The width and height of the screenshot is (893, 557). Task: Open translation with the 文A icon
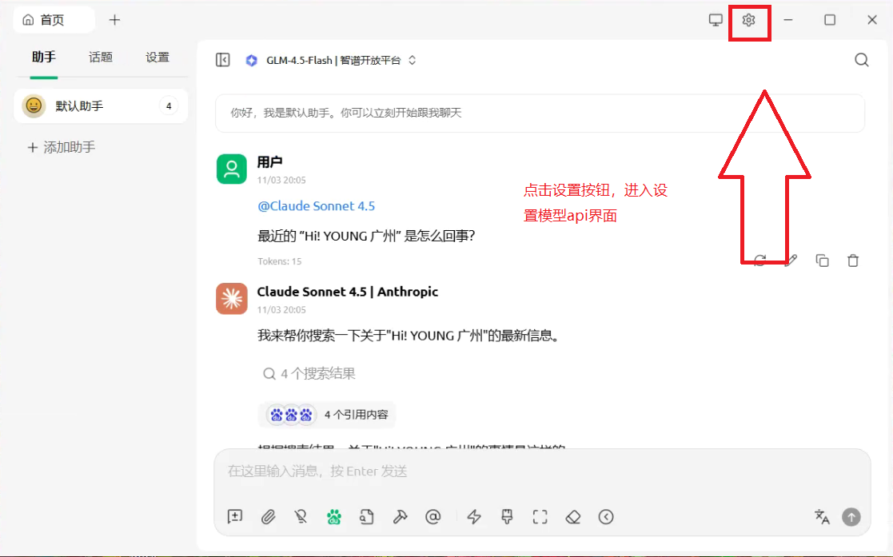[821, 517]
